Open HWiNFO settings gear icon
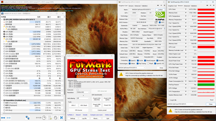216x121 pixels. [x=56, y=118]
